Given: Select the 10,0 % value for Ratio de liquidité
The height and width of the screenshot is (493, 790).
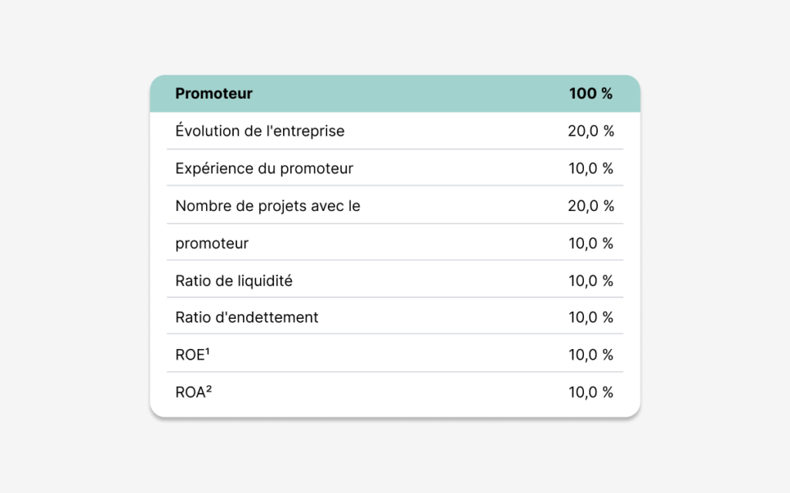Looking at the screenshot, I should [591, 280].
